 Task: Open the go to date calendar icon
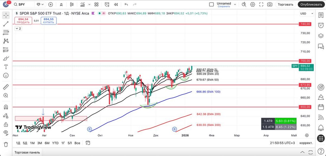click(88, 143)
